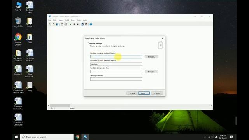The image size is (249, 140).
Task: Click the Back button in the wizard
Action: pos(132,93)
